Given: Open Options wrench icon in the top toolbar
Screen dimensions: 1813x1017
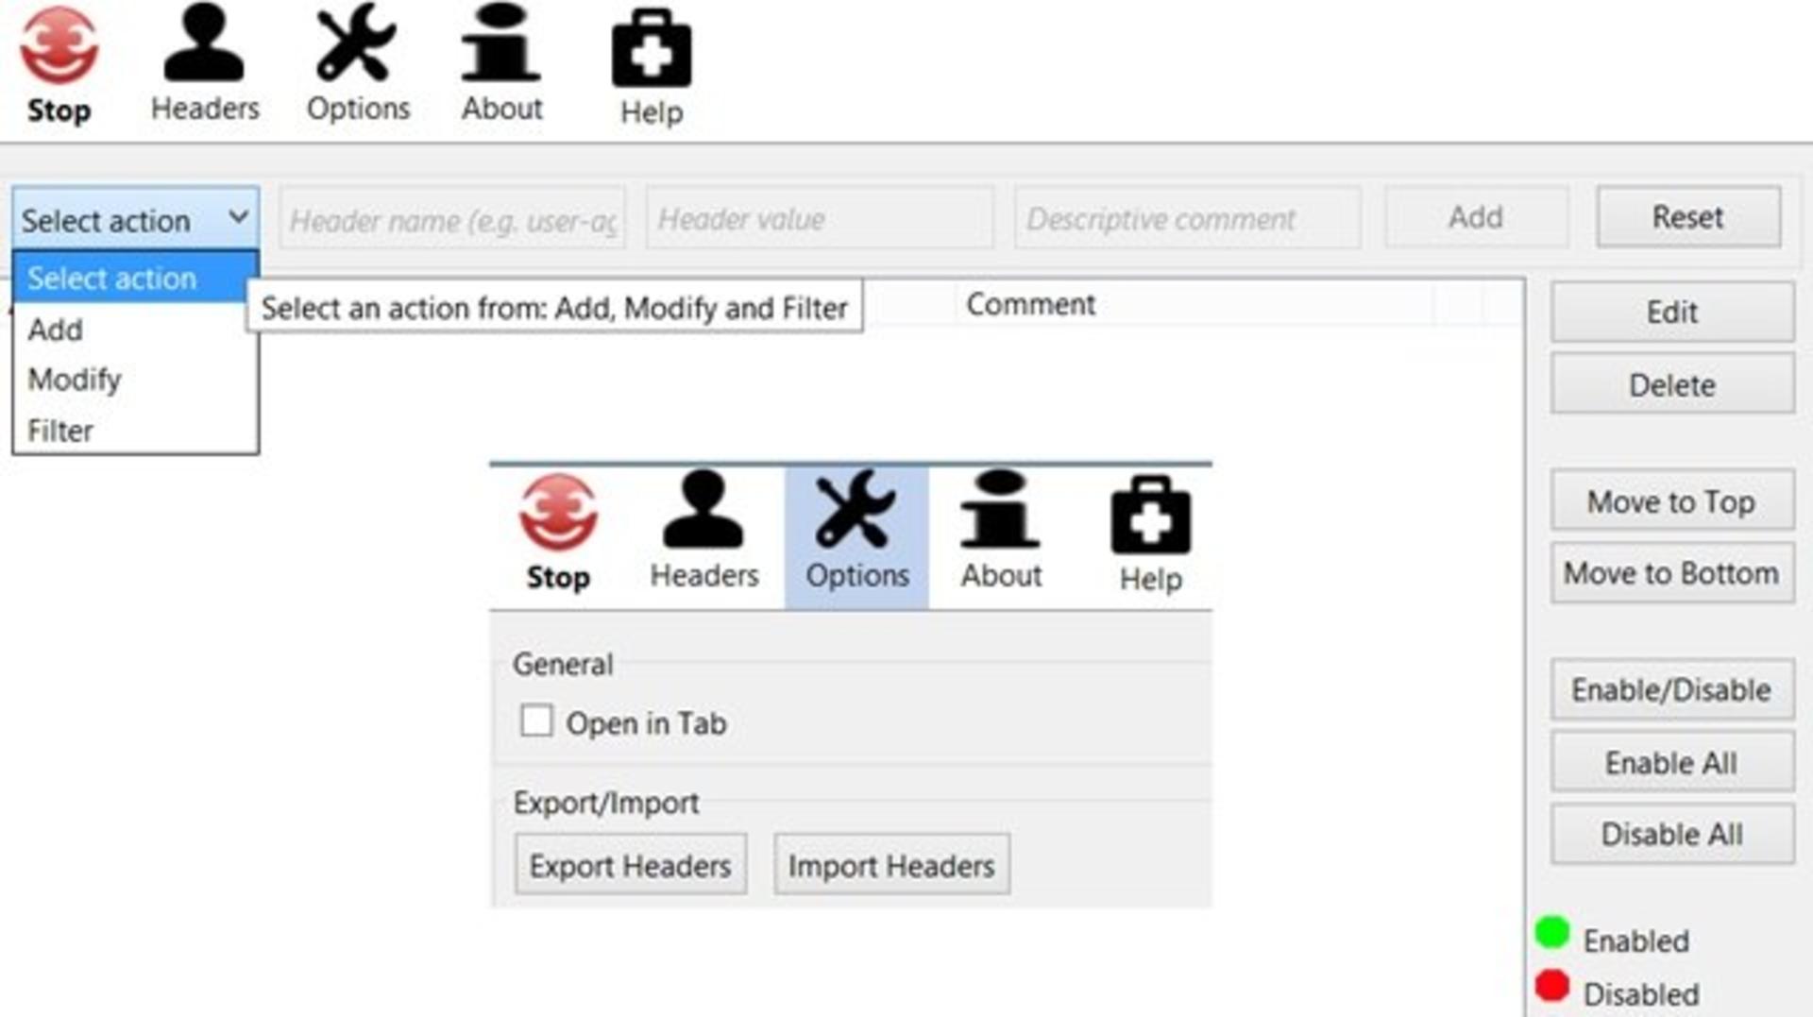Looking at the screenshot, I should point(356,42).
